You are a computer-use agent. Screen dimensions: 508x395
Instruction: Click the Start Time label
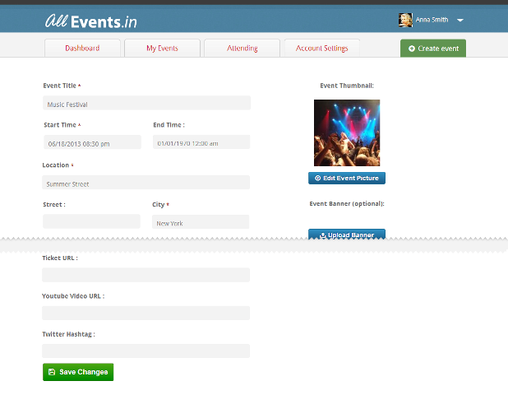coord(60,125)
